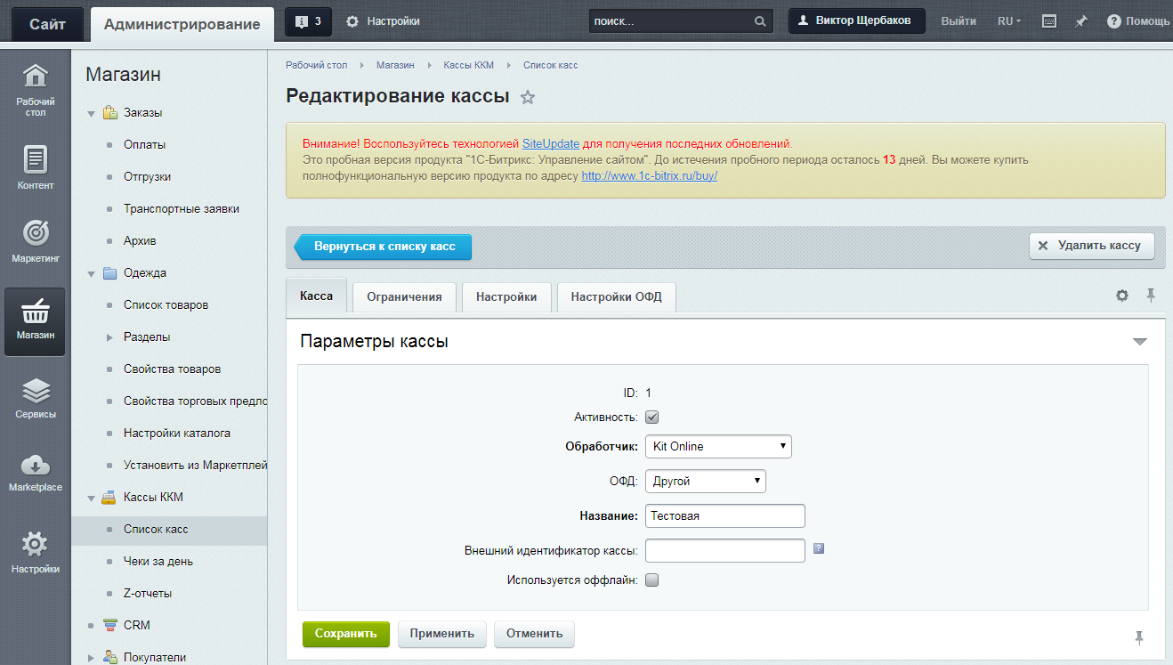Screen dimensions: 1173x665
Task: Click the keyboard hotkeys icon in header
Action: [1049, 21]
